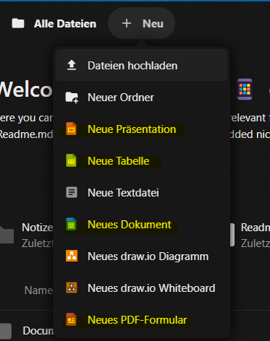Choose Neuer Ordner from the menu
The height and width of the screenshot is (341, 270).
point(141,98)
